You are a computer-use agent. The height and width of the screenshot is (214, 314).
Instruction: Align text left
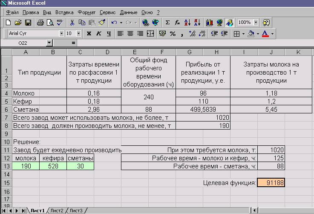coord(120,33)
